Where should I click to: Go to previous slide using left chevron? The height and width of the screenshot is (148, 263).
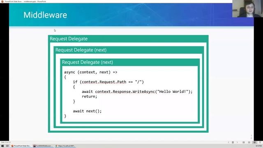228,142
